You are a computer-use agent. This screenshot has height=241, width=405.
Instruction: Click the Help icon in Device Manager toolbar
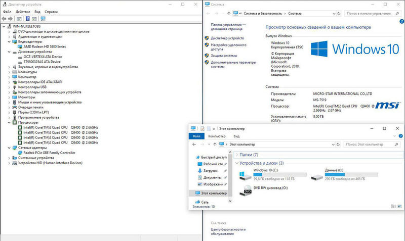(x=27, y=19)
